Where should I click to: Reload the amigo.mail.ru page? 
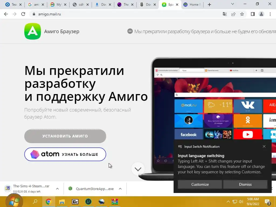coord(23,14)
